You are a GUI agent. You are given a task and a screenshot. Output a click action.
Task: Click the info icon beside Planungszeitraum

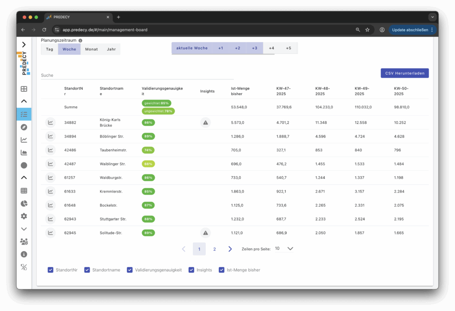[x=80, y=40]
